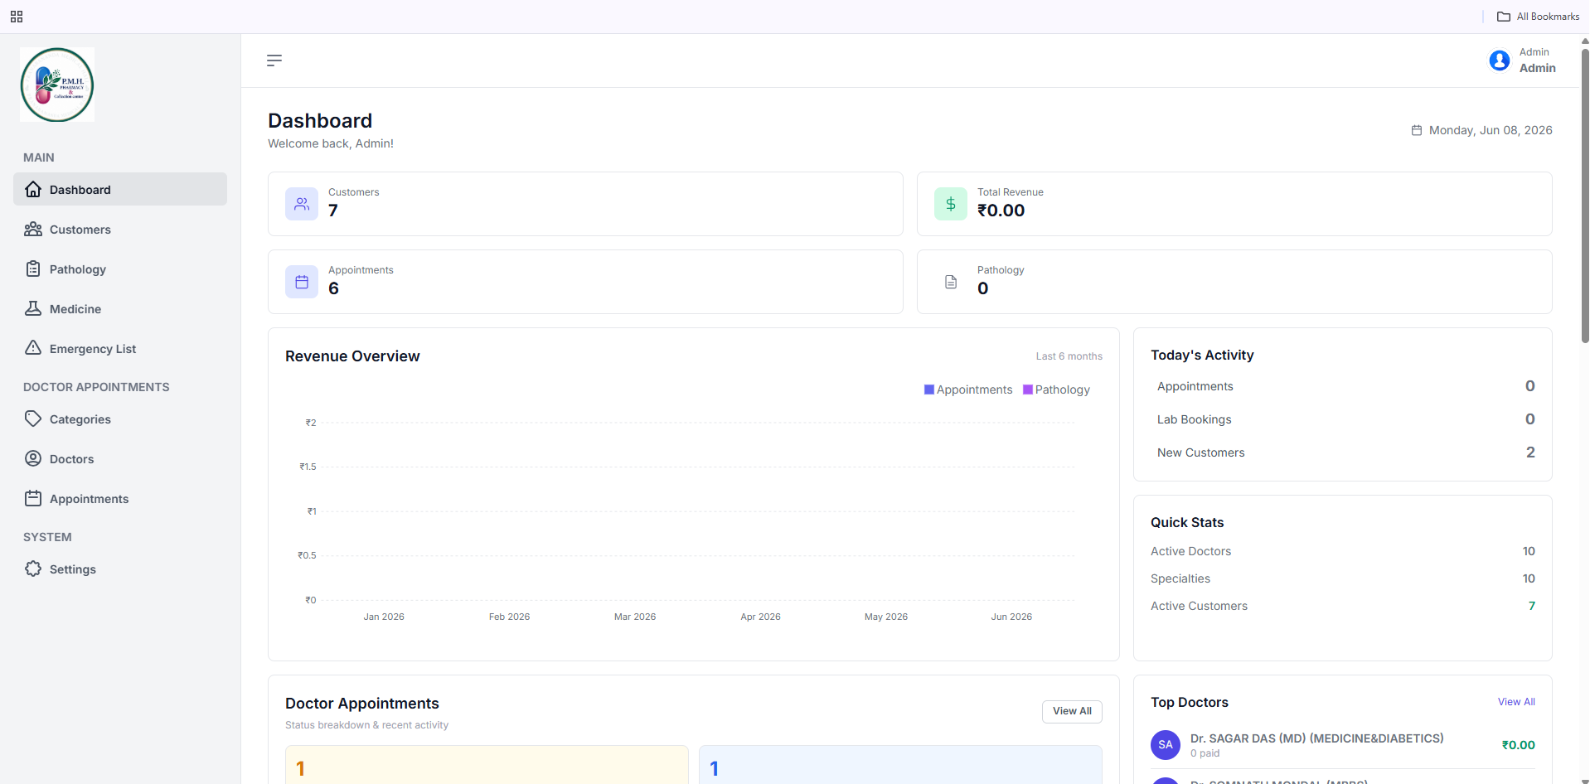The image size is (1590, 784).
Task: Toggle Appointments legend series in chart
Action: 968,390
